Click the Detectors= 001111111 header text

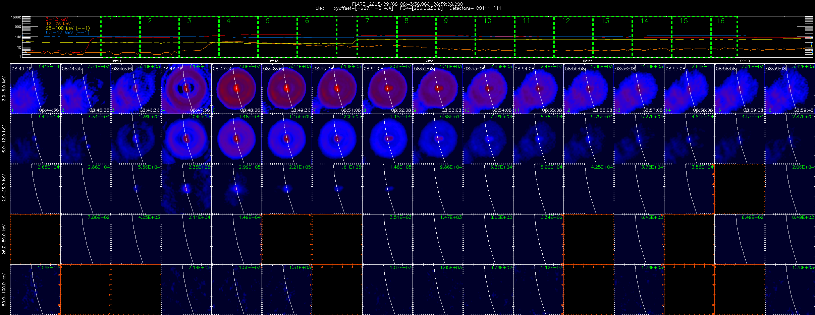coord(475,8)
